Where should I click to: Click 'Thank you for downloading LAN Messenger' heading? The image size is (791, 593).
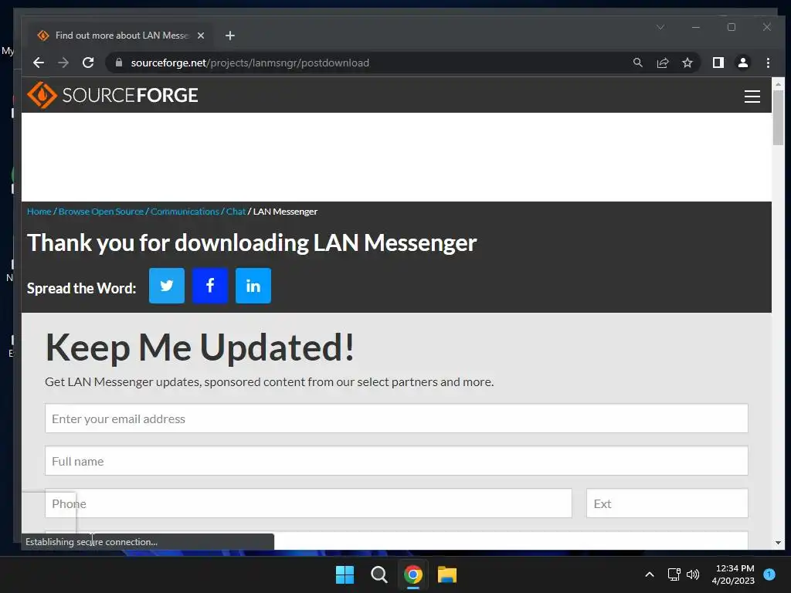pos(252,243)
